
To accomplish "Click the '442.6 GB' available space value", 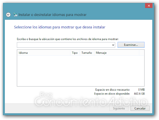I will pyautogui.click(x=139, y=94).
